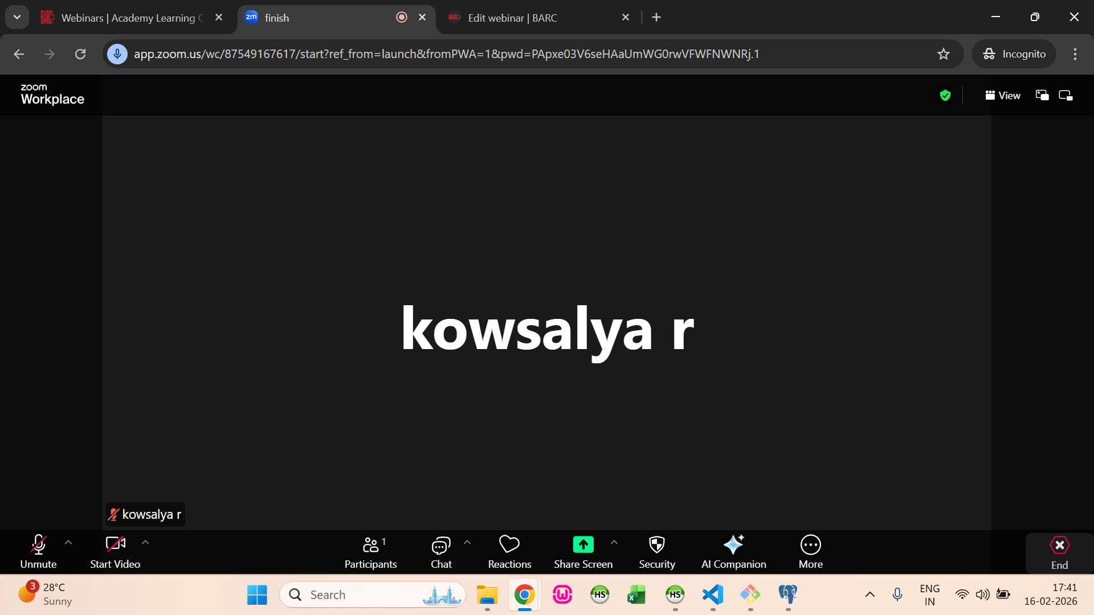Viewport: 1094px width, 615px height.
Task: Click the green Share Screen icon
Action: tap(583, 545)
